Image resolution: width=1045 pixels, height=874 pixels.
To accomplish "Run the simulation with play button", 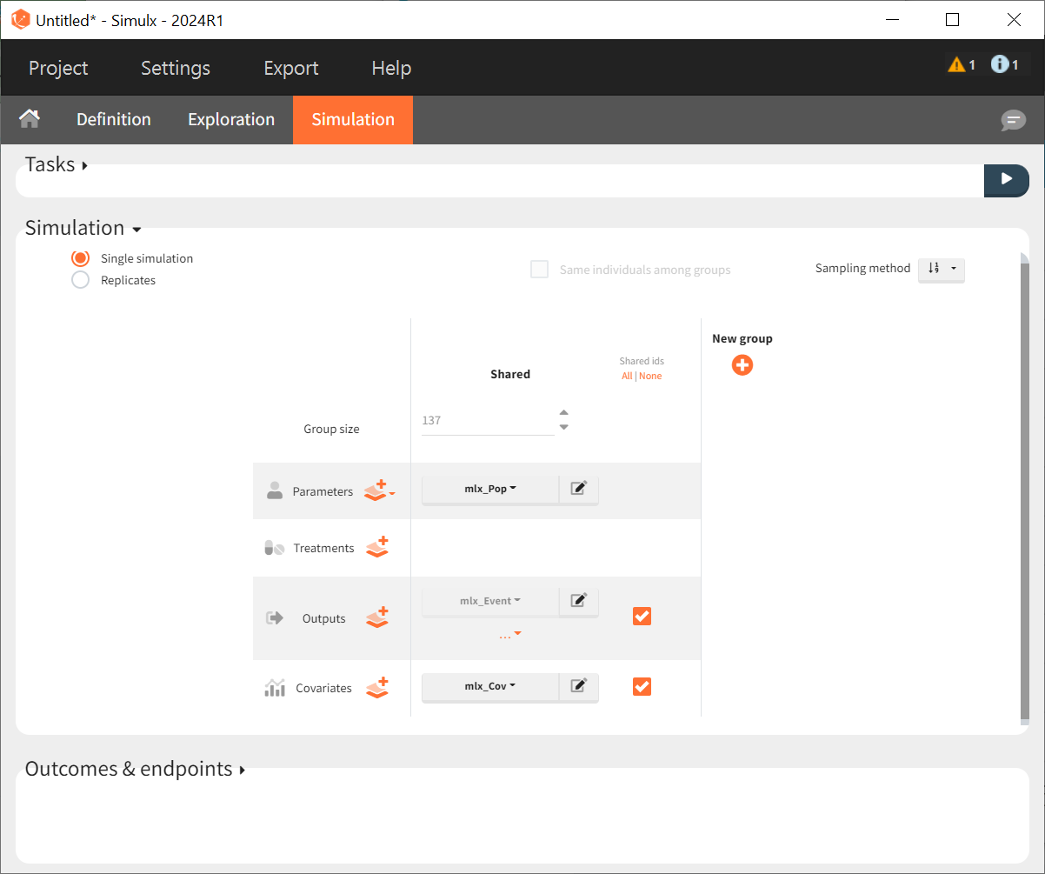I will 1006,179.
